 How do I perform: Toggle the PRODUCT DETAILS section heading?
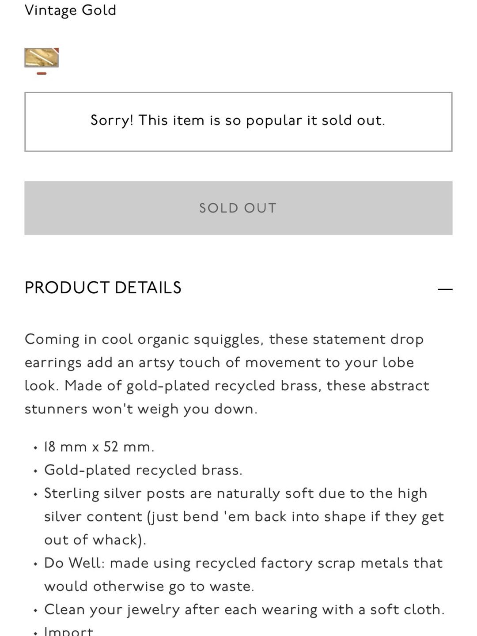(103, 288)
